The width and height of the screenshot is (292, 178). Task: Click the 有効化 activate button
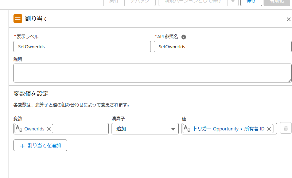277,2
